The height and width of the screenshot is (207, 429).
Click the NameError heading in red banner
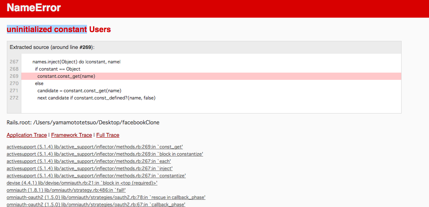pos(34,8)
